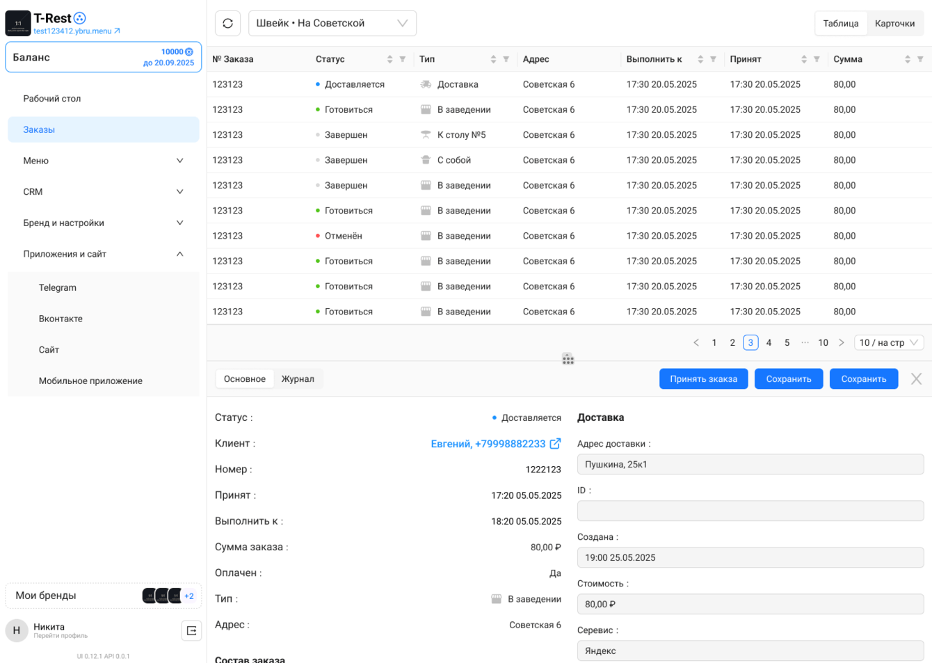Open the Швейк • На Советской location dropdown

point(332,23)
